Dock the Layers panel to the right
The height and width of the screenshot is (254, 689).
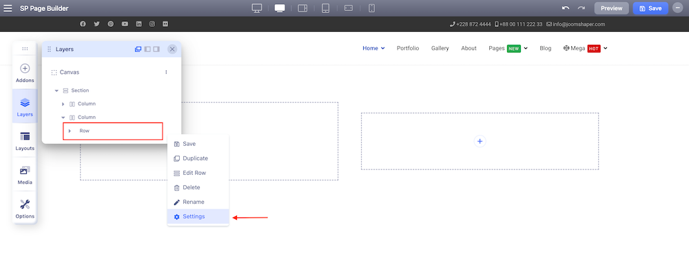tap(156, 49)
